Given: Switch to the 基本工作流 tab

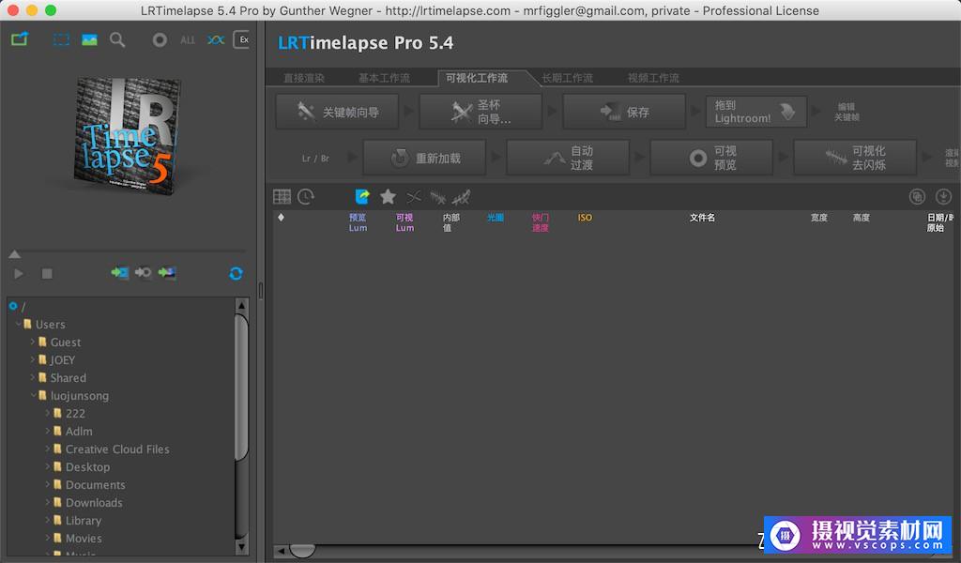Looking at the screenshot, I should pyautogui.click(x=384, y=79).
